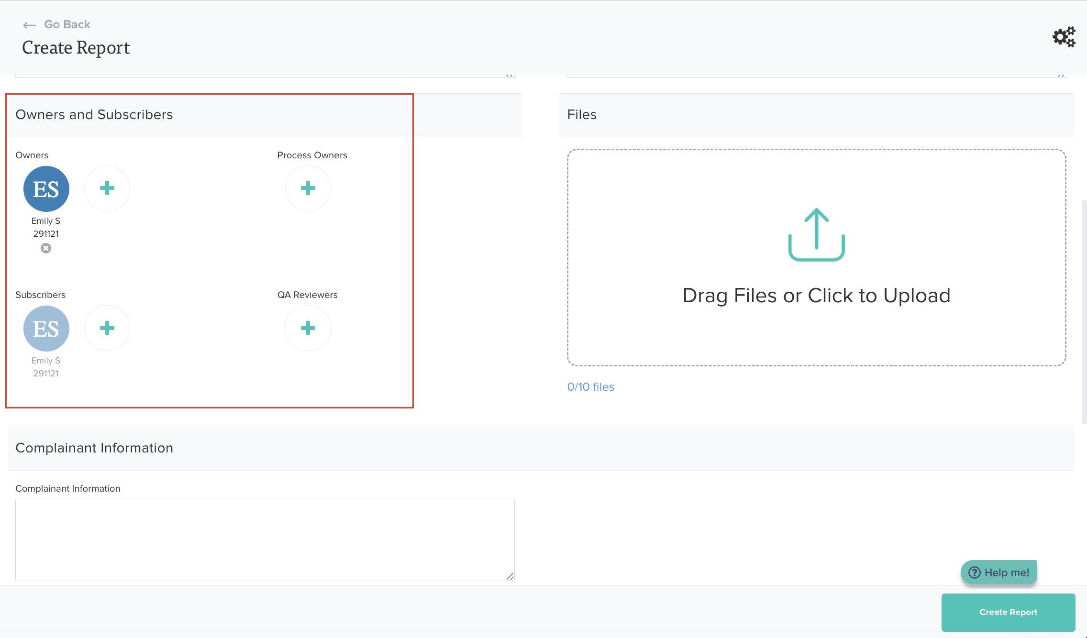Add a QA reviewer
This screenshot has height=638, width=1087.
(308, 328)
